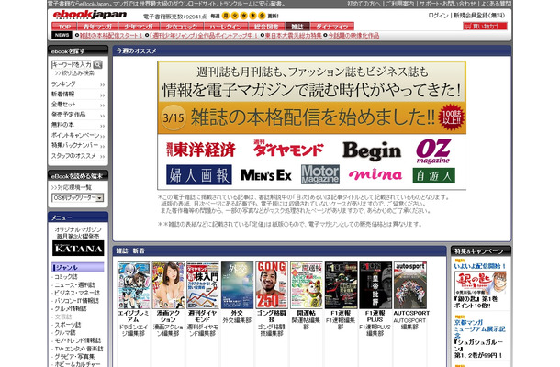Click 新規会員登録(無料) link

tap(479, 16)
